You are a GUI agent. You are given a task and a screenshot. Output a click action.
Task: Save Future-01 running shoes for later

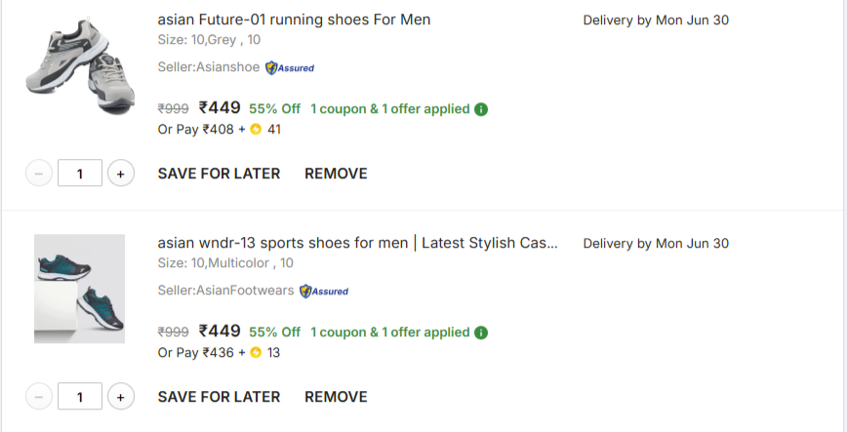(x=219, y=174)
